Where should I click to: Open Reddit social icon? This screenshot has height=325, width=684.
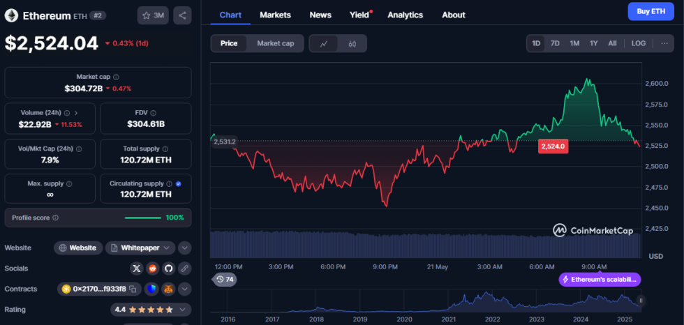pyautogui.click(x=153, y=269)
